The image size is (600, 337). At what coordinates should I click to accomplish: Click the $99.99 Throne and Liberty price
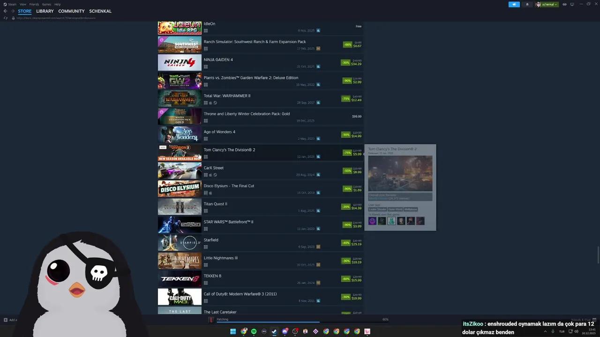click(357, 116)
